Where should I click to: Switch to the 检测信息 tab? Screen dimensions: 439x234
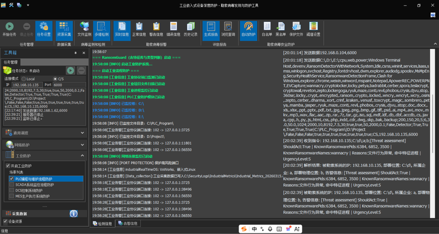(103, 224)
